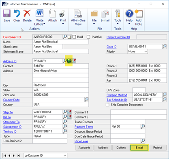Image resolution: width=169 pixels, height=159 pixels.
Task: Click the Help question mark icon
Action: pos(129,13)
